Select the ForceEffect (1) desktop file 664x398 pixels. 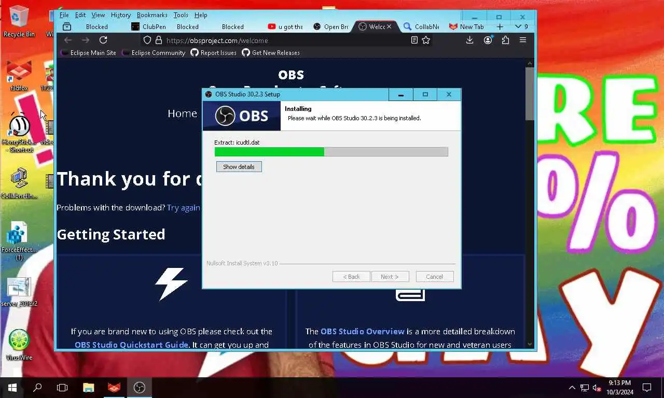pos(19,241)
